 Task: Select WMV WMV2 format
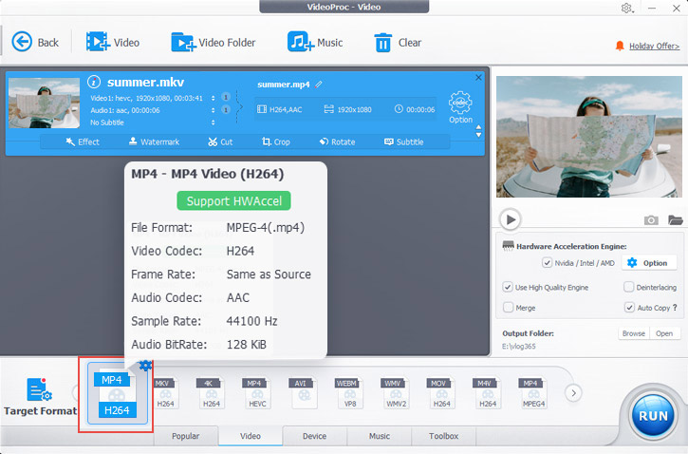pyautogui.click(x=396, y=393)
